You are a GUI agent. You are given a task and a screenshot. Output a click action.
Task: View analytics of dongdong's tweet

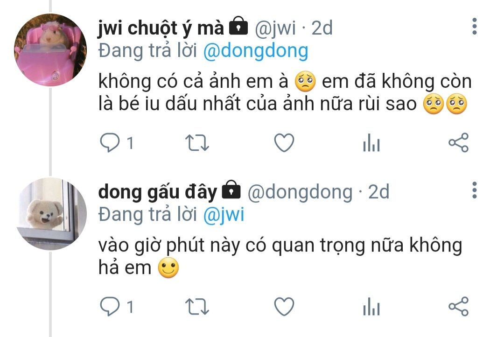coord(371,307)
